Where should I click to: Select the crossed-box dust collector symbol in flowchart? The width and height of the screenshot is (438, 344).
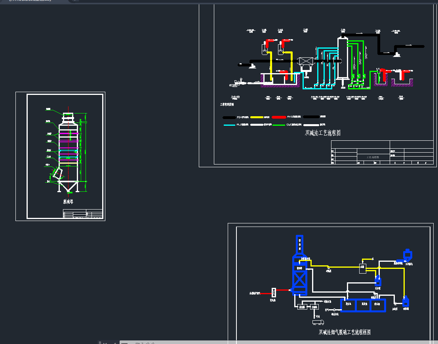click(306, 61)
